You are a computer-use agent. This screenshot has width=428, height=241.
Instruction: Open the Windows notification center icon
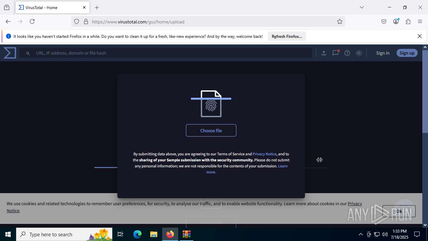417,234
